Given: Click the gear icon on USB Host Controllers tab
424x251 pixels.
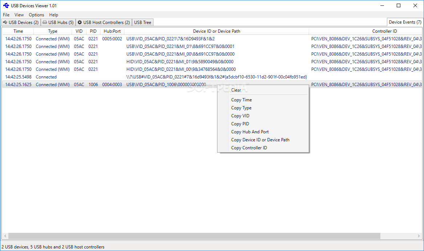Looking at the screenshot, I should click(79, 22).
